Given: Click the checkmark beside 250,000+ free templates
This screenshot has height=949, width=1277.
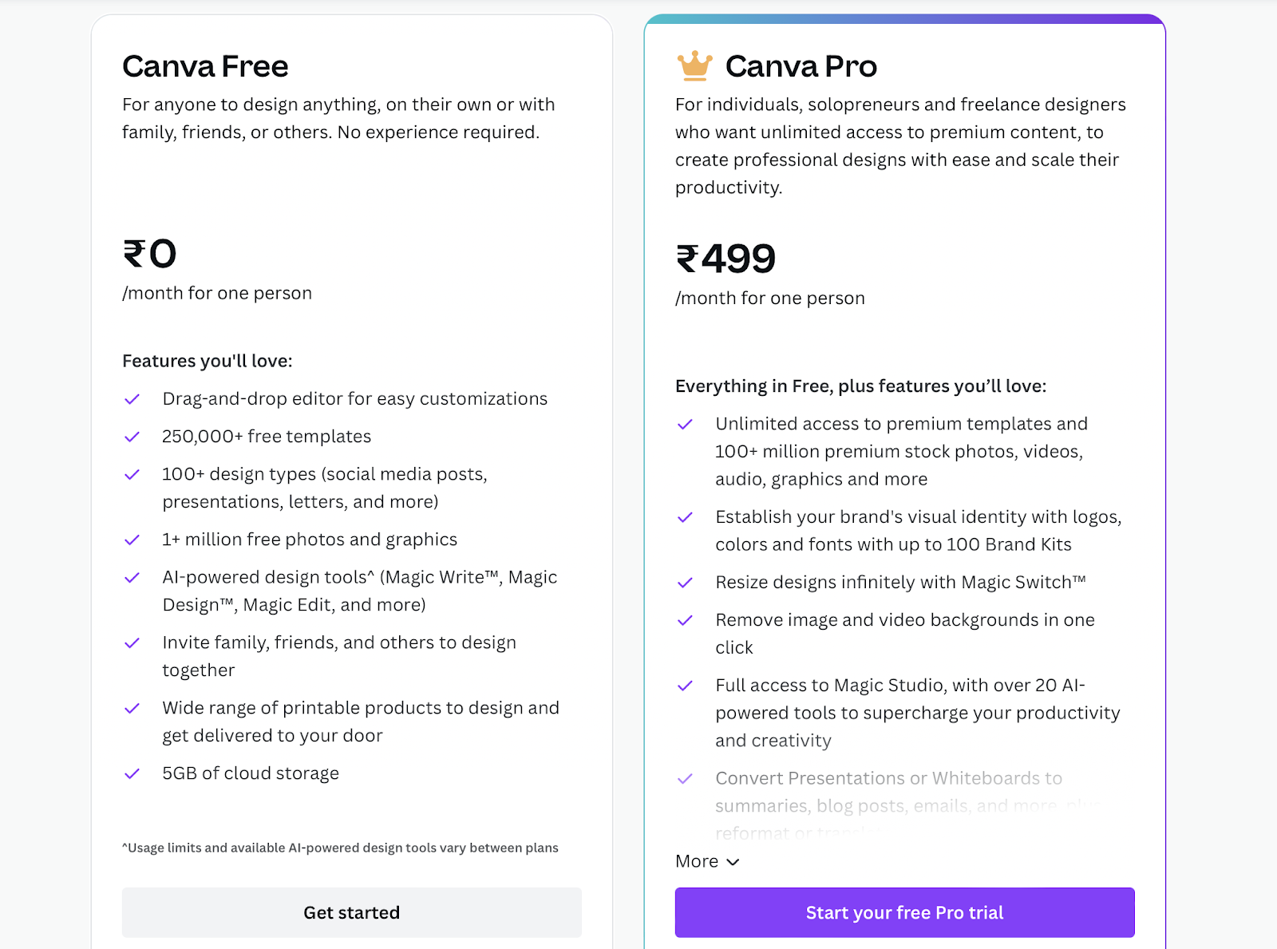Looking at the screenshot, I should 132,437.
